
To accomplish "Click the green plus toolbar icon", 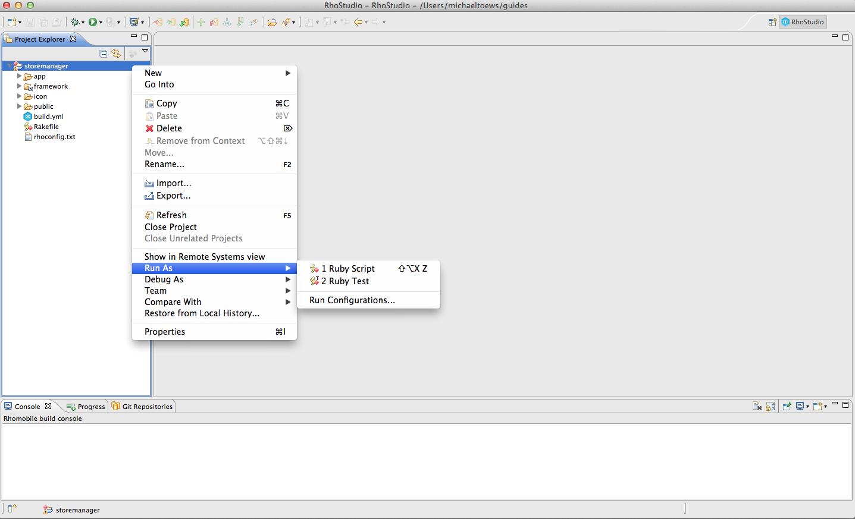I will (x=201, y=22).
